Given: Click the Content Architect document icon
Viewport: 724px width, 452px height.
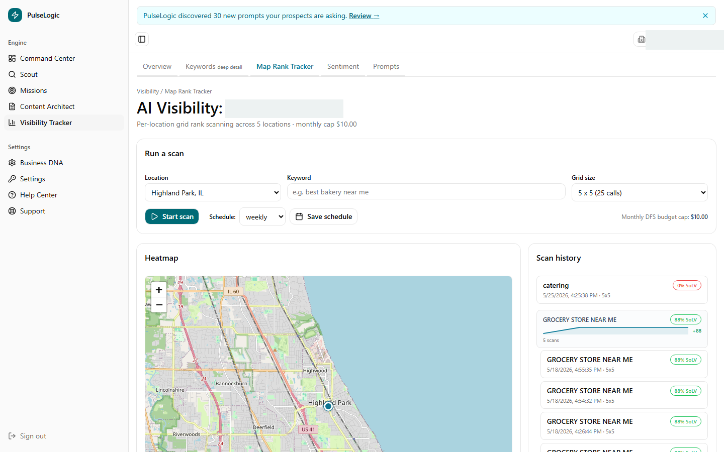Looking at the screenshot, I should coord(12,106).
